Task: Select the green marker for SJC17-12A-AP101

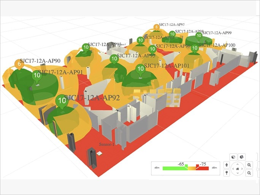Action: pyautogui.click(x=141, y=69)
